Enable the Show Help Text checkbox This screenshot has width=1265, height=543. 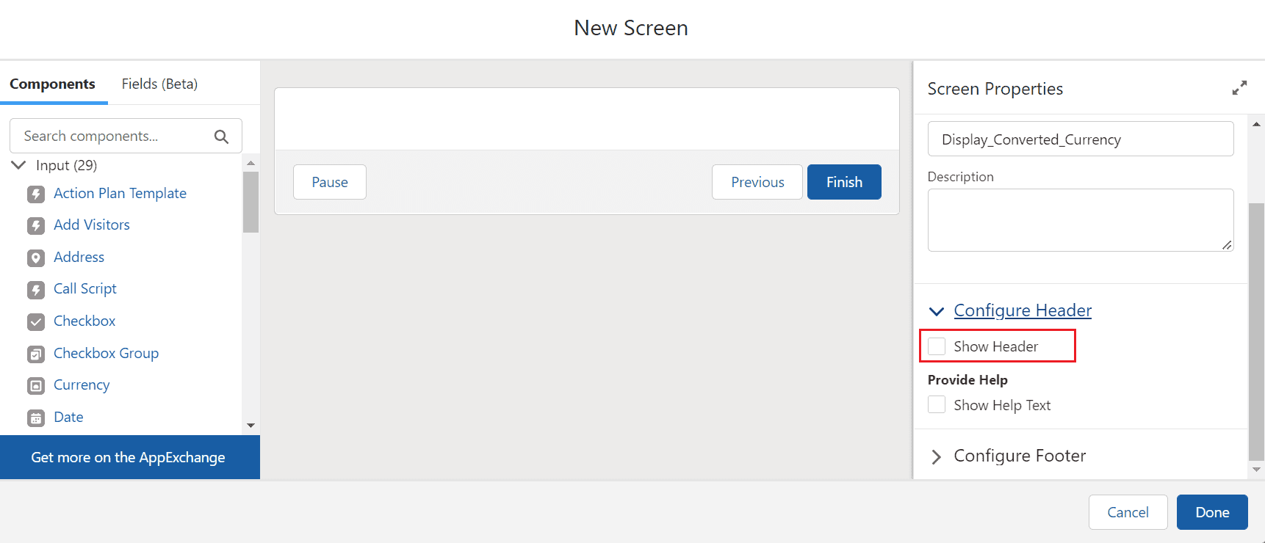pyautogui.click(x=937, y=404)
